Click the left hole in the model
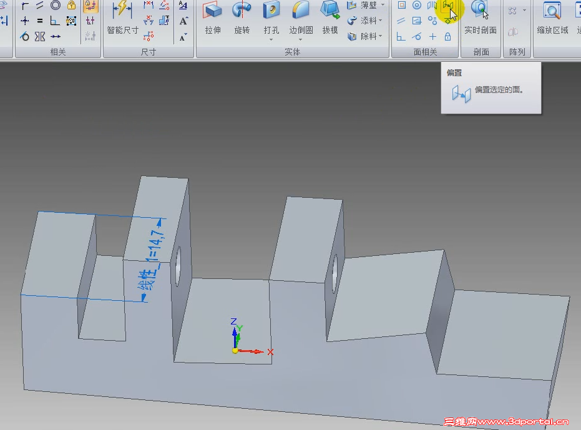The height and width of the screenshot is (430, 581). point(178,266)
